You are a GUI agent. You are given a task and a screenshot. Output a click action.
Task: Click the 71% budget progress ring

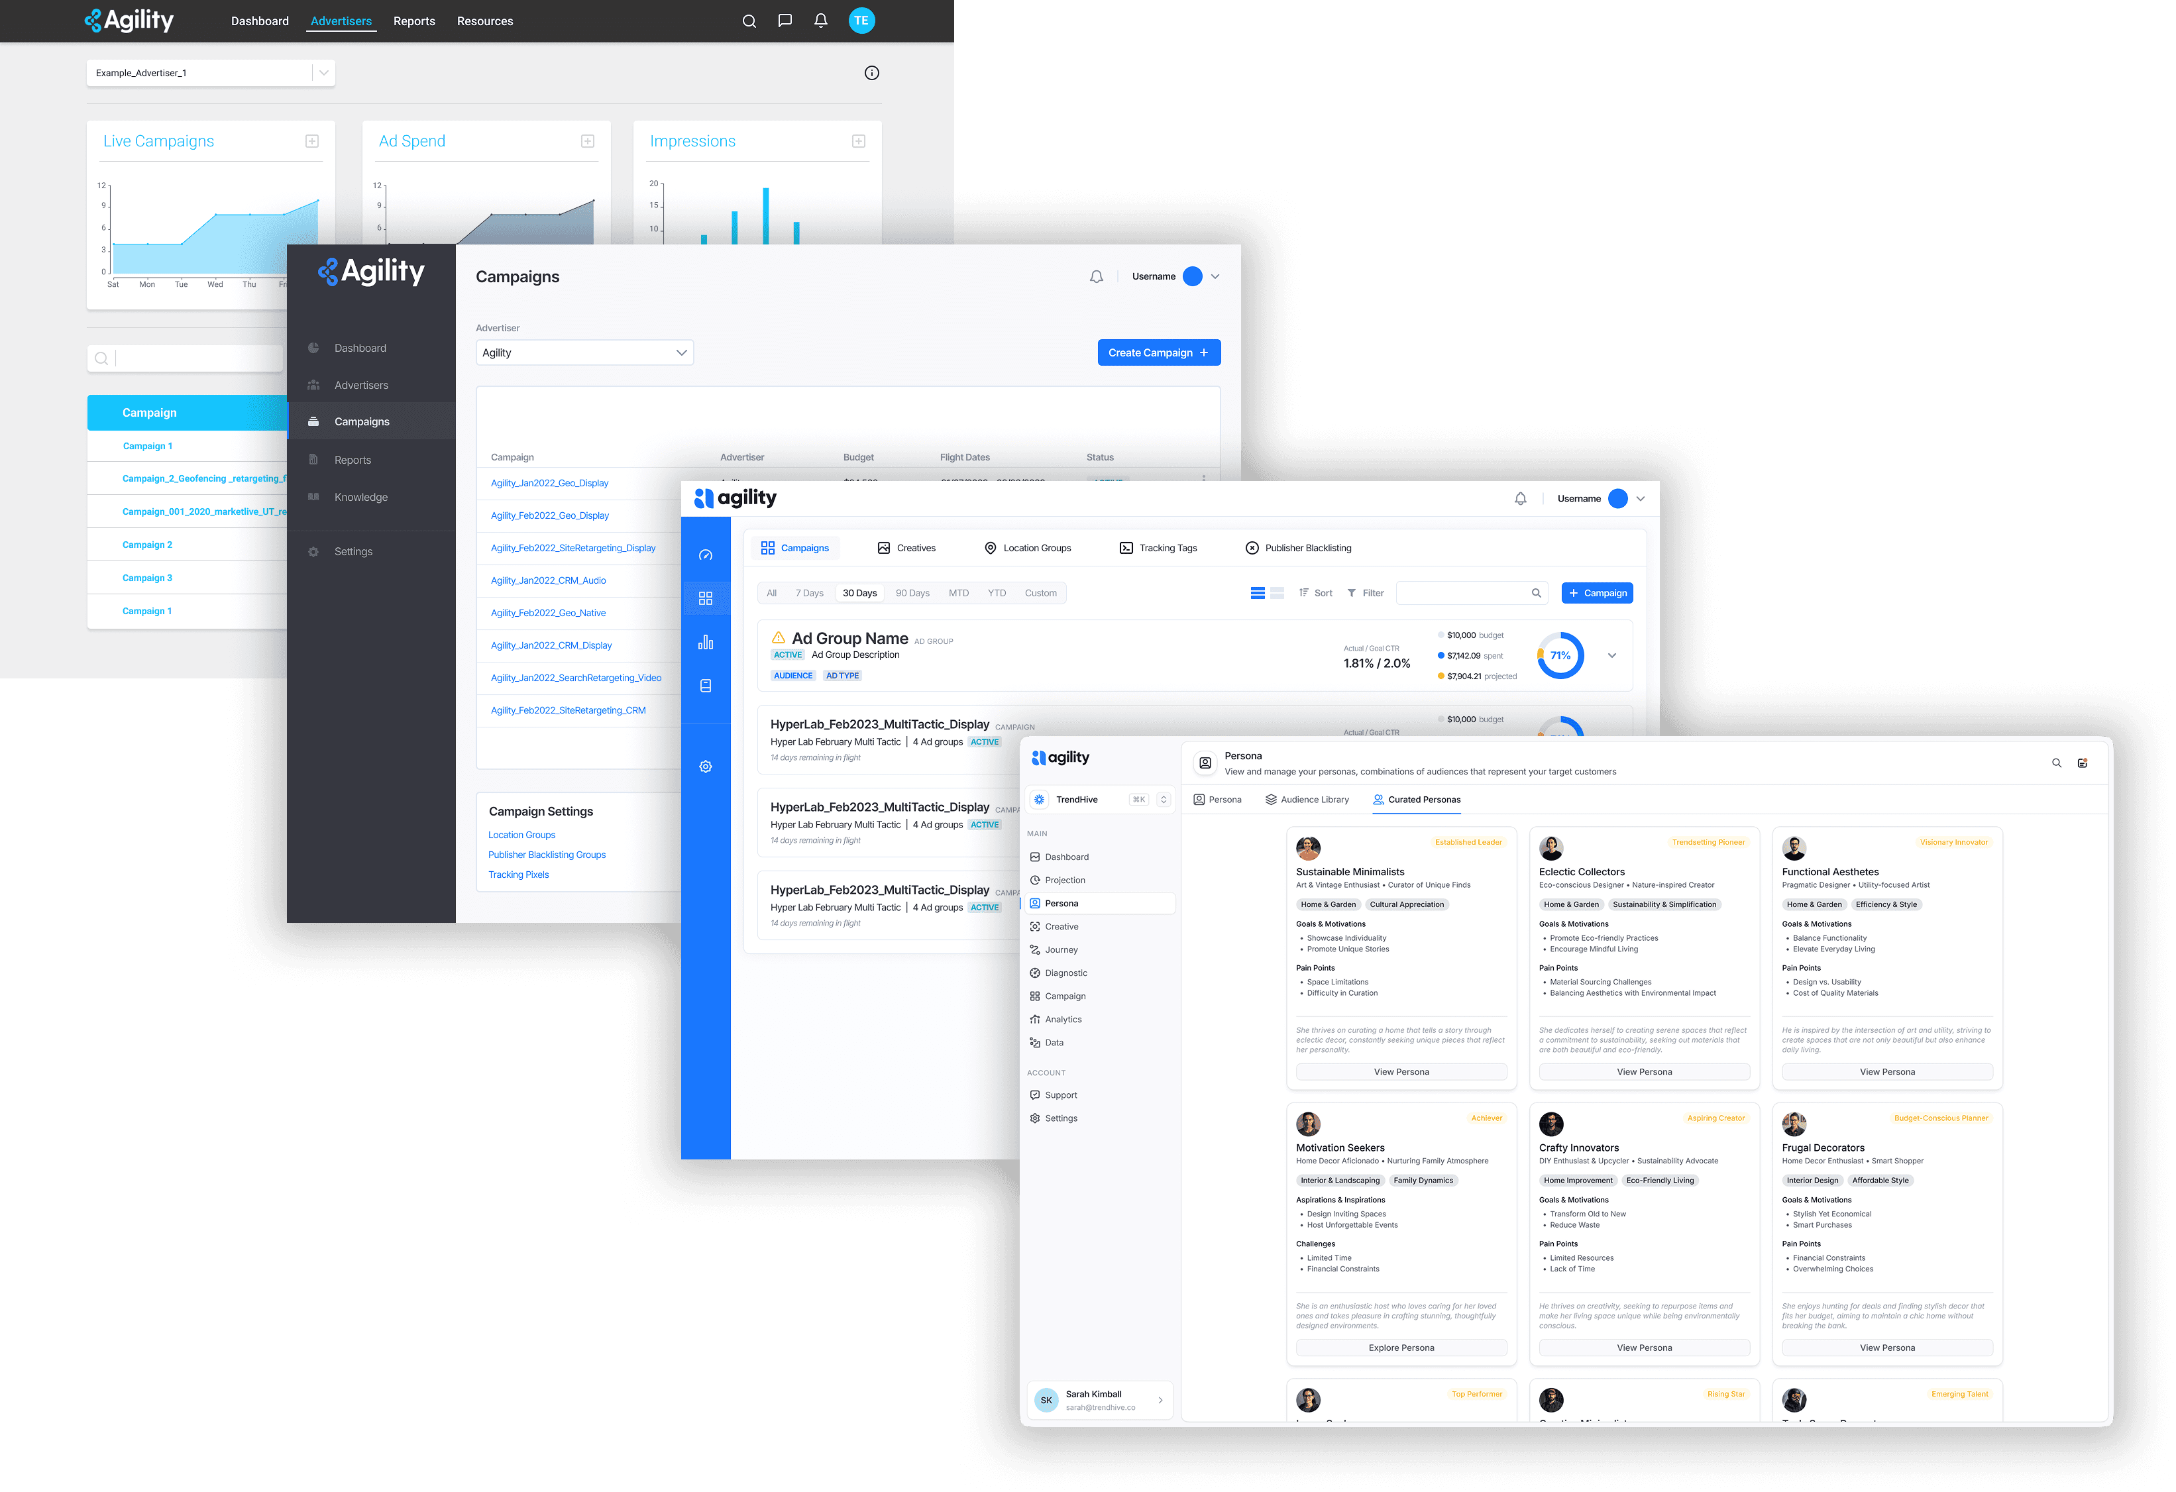pyautogui.click(x=1560, y=656)
